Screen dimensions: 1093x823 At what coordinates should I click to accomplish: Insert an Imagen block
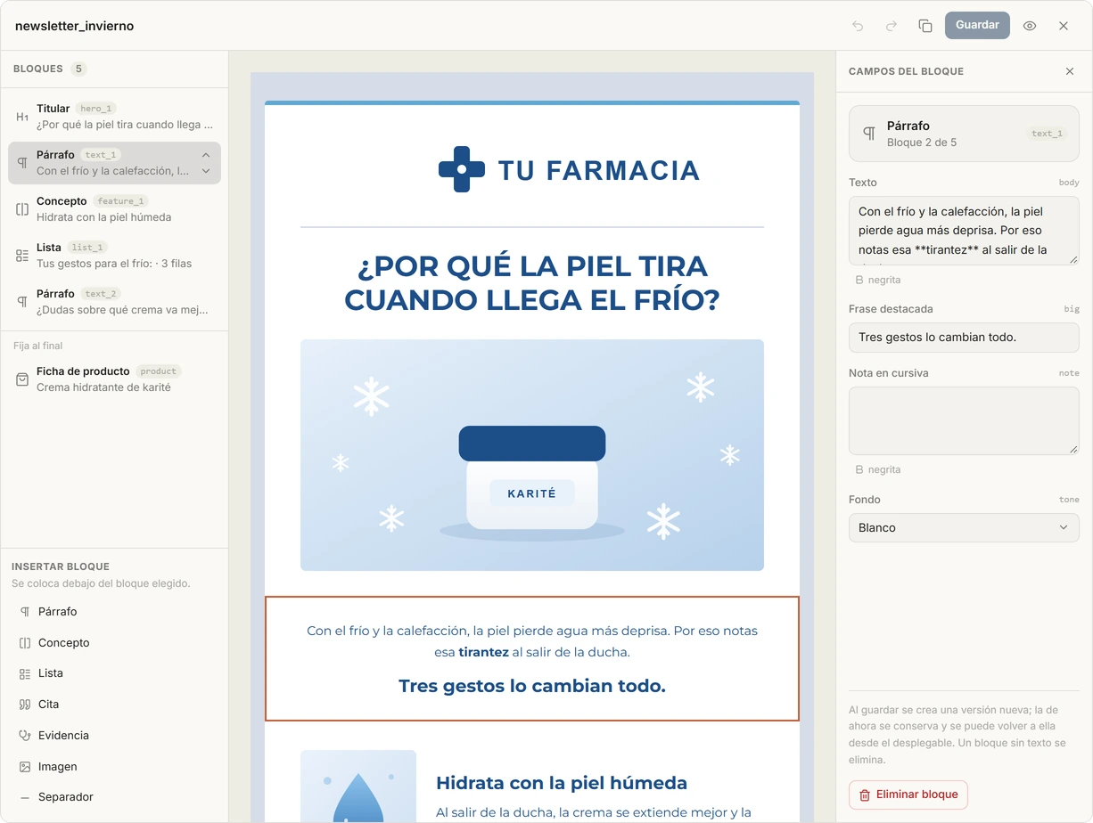[114, 767]
